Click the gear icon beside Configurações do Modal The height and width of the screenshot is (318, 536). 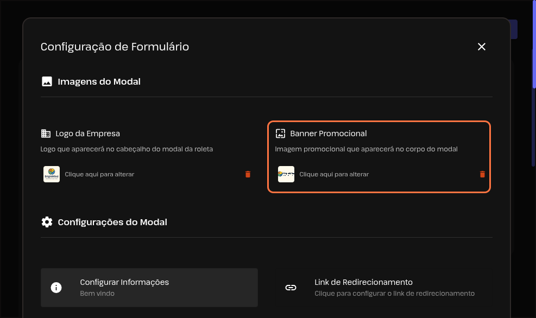tap(47, 222)
